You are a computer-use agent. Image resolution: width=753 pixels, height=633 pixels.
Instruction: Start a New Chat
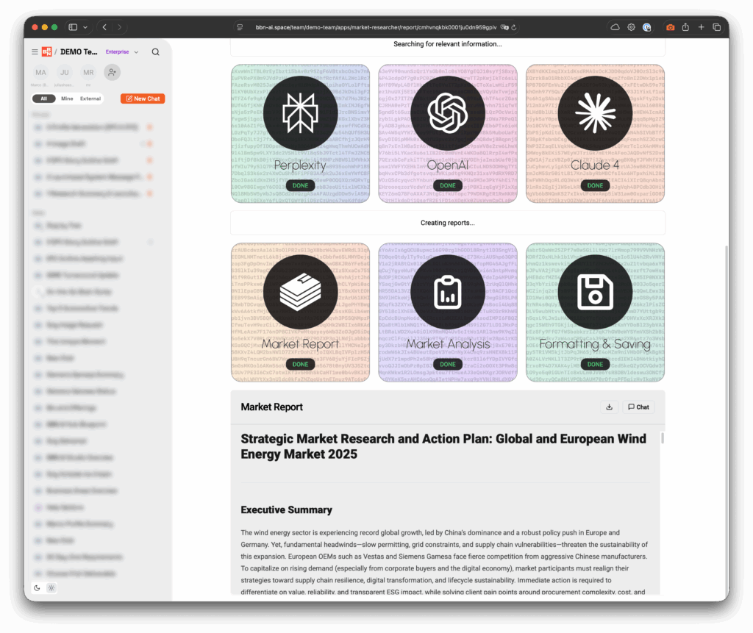[x=143, y=99]
